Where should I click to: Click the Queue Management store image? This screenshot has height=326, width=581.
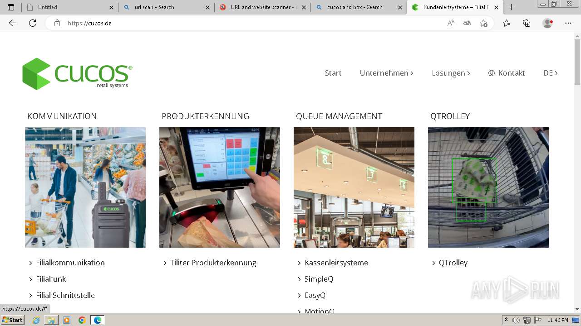(354, 187)
